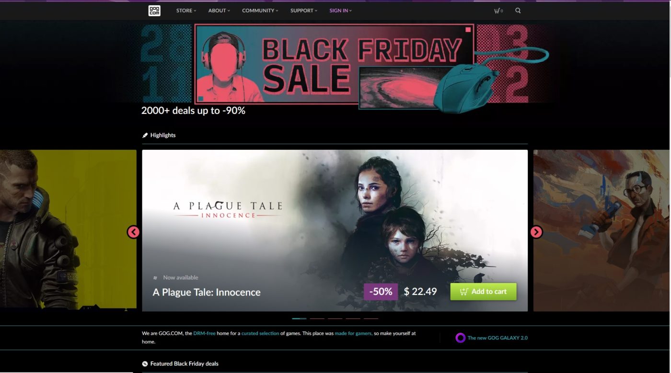This screenshot has height=373, width=671.
Task: Click the search magnifier icon
Action: point(518,11)
